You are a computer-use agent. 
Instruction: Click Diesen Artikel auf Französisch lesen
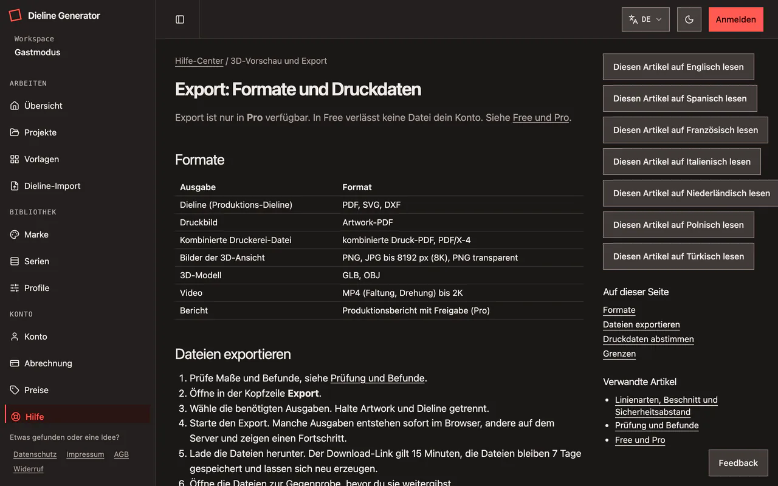686,130
